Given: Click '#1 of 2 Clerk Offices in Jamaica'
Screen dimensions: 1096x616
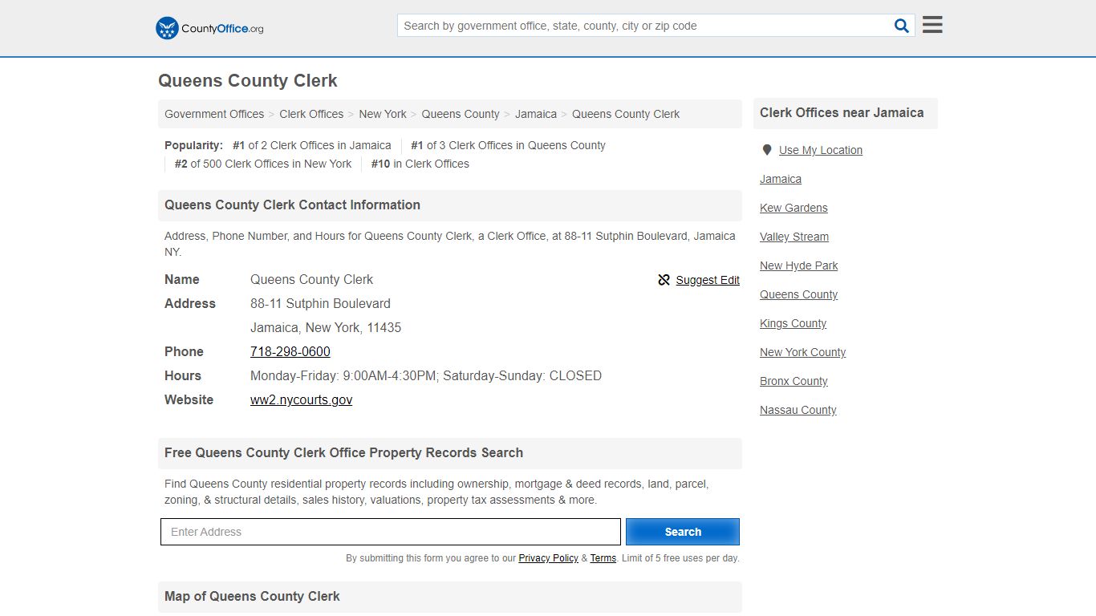Looking at the screenshot, I should (x=312, y=145).
